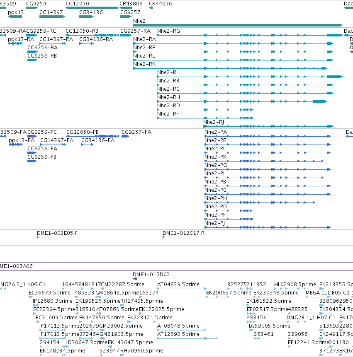Click the DME1-003E05.F clone end label
This screenshot has width=353, height=357.
57,233
